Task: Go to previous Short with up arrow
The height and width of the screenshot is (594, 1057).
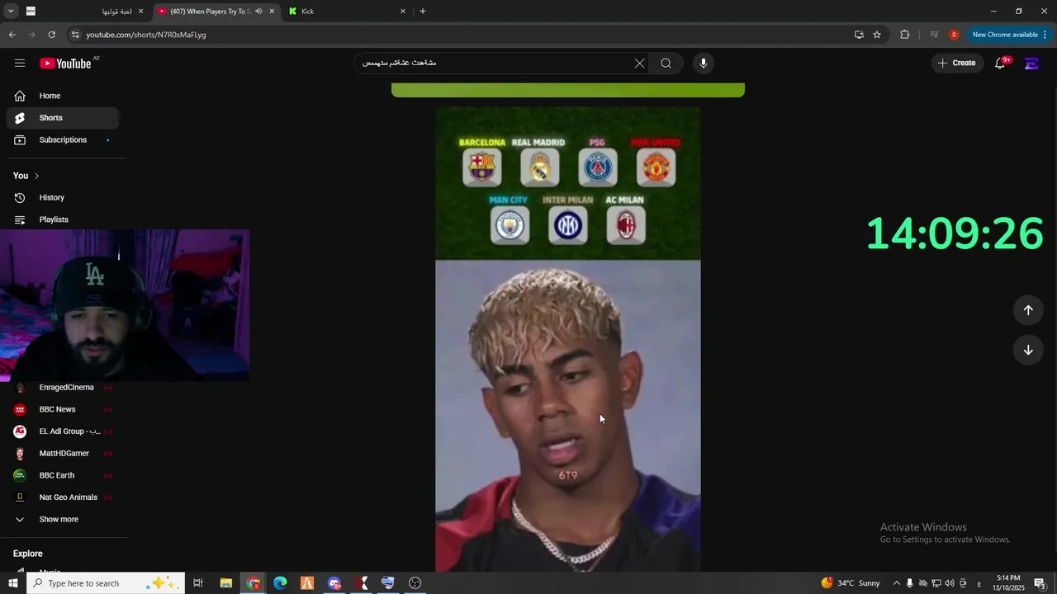Action: [x=1028, y=310]
